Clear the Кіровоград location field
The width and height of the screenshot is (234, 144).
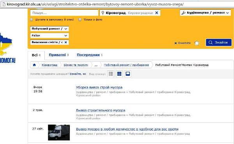point(156,13)
